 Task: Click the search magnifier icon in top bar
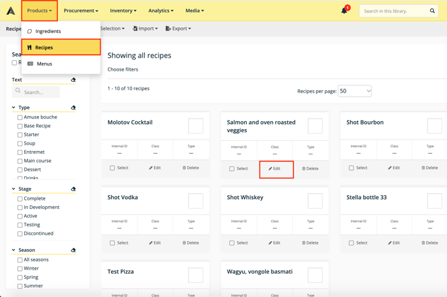click(432, 11)
